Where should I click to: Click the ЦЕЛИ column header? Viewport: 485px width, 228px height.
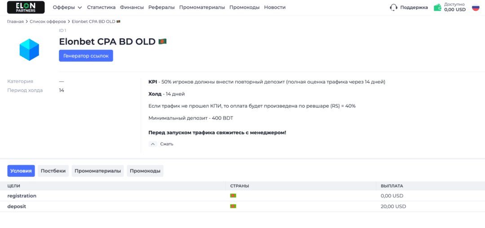click(x=14, y=186)
